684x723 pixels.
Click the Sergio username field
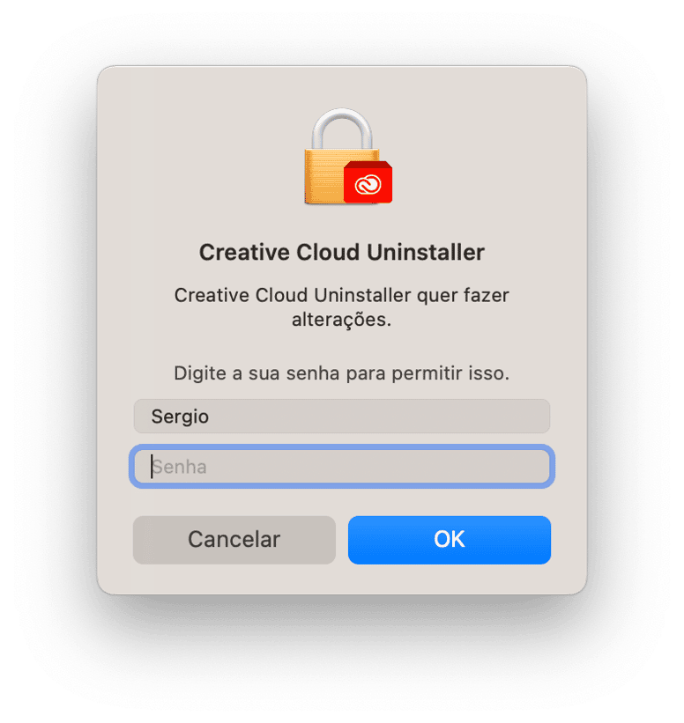click(x=342, y=417)
